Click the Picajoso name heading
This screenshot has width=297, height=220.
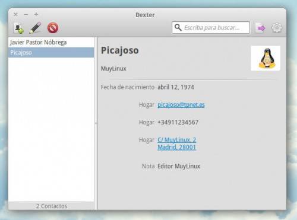[120, 50]
